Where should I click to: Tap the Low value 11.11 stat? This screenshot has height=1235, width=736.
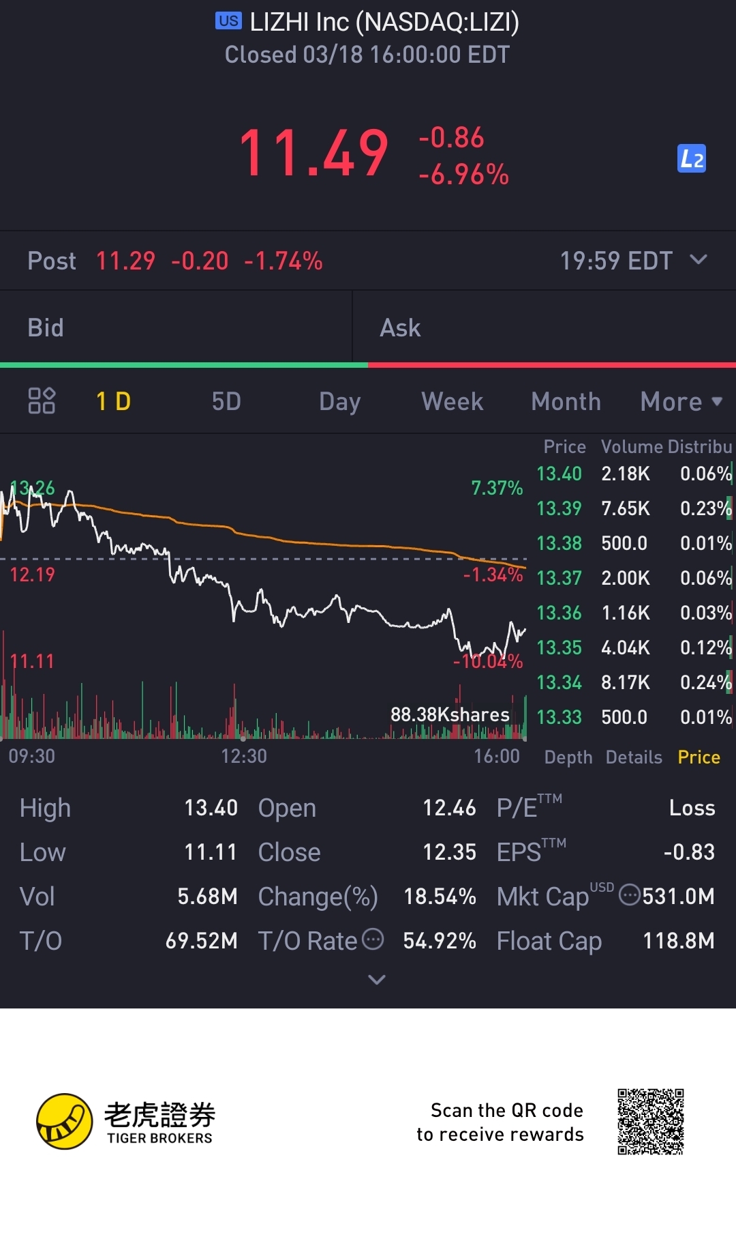point(211,852)
